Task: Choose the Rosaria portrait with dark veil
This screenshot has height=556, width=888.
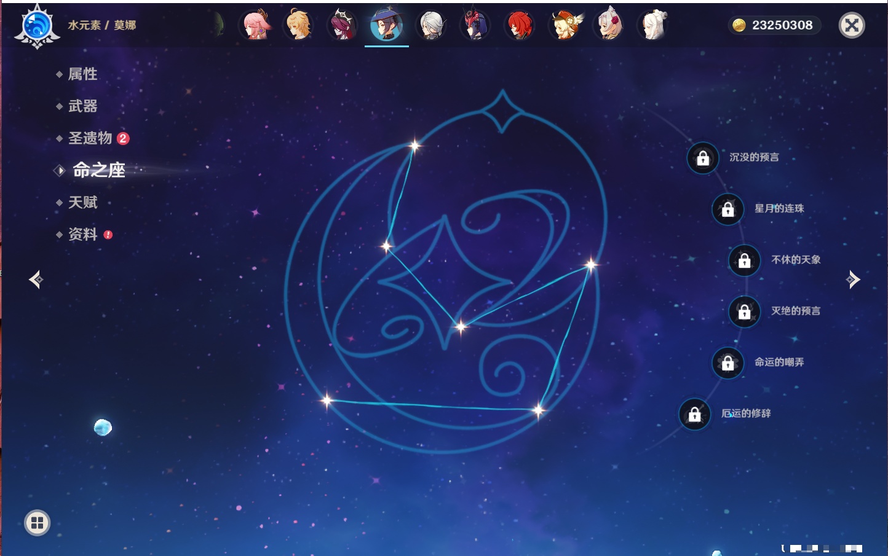Action: point(342,25)
